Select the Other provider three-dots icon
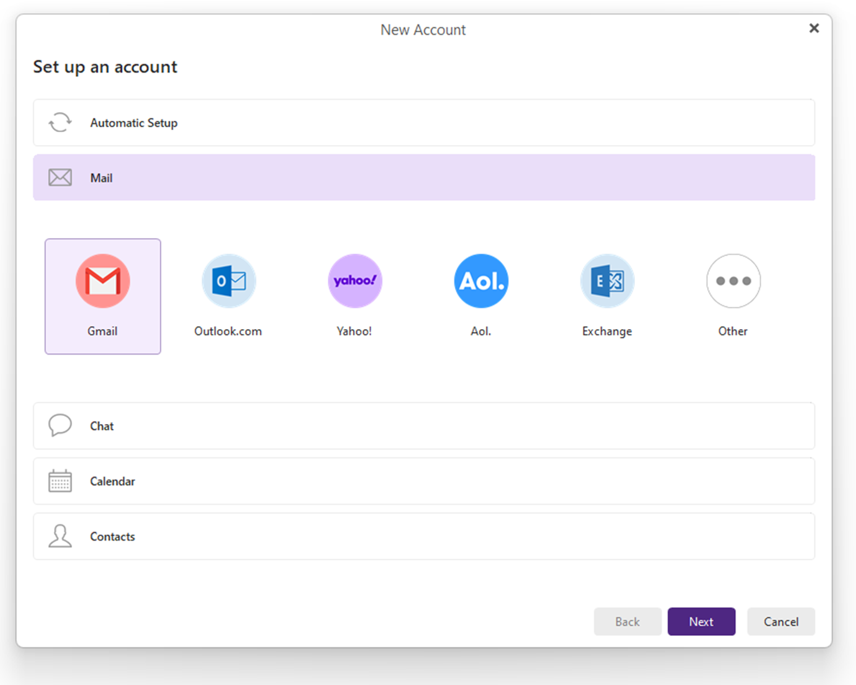The image size is (856, 685). [x=733, y=281]
